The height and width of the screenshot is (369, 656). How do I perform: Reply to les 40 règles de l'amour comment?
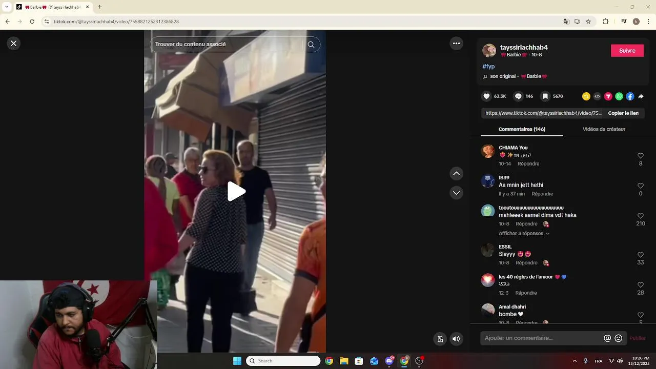click(x=526, y=293)
